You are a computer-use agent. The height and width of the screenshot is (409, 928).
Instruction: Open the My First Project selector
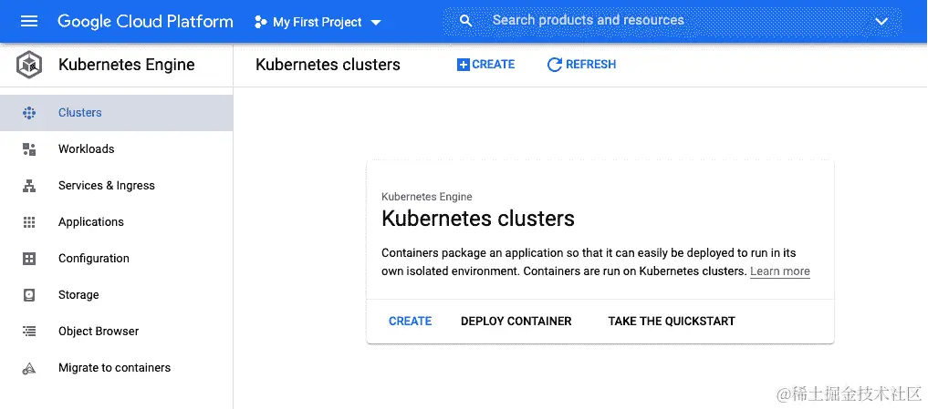click(x=318, y=23)
